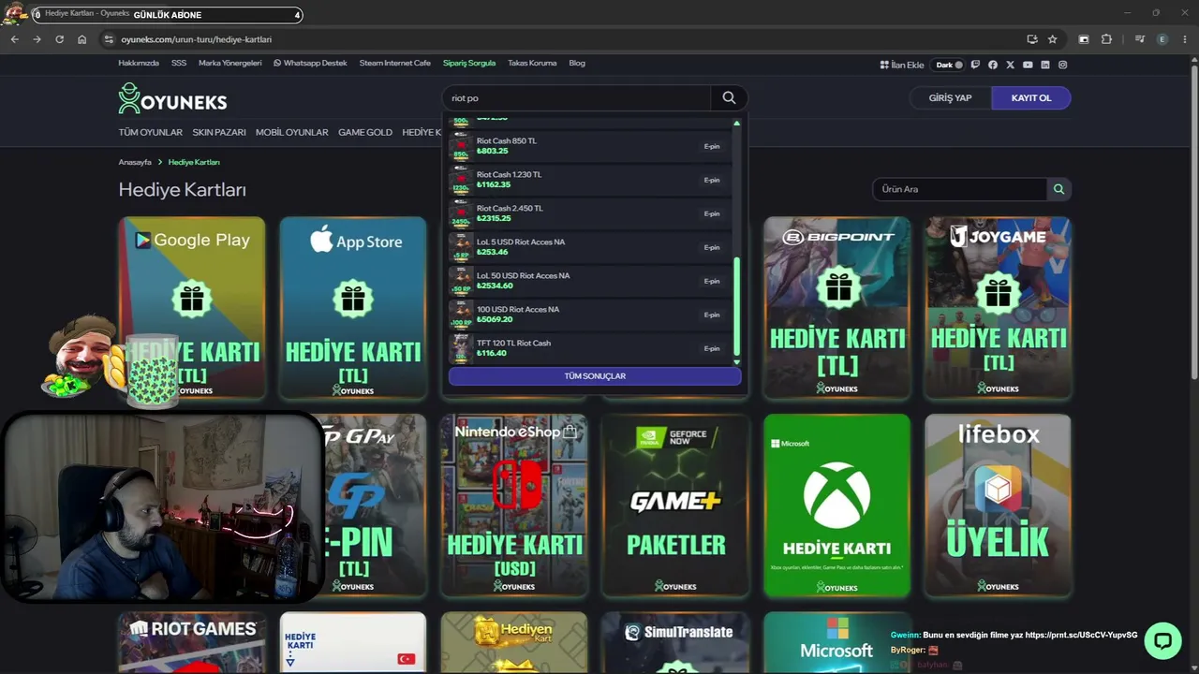Click the TÜM SONUÇLAR button
1199x674 pixels.
[x=595, y=375]
